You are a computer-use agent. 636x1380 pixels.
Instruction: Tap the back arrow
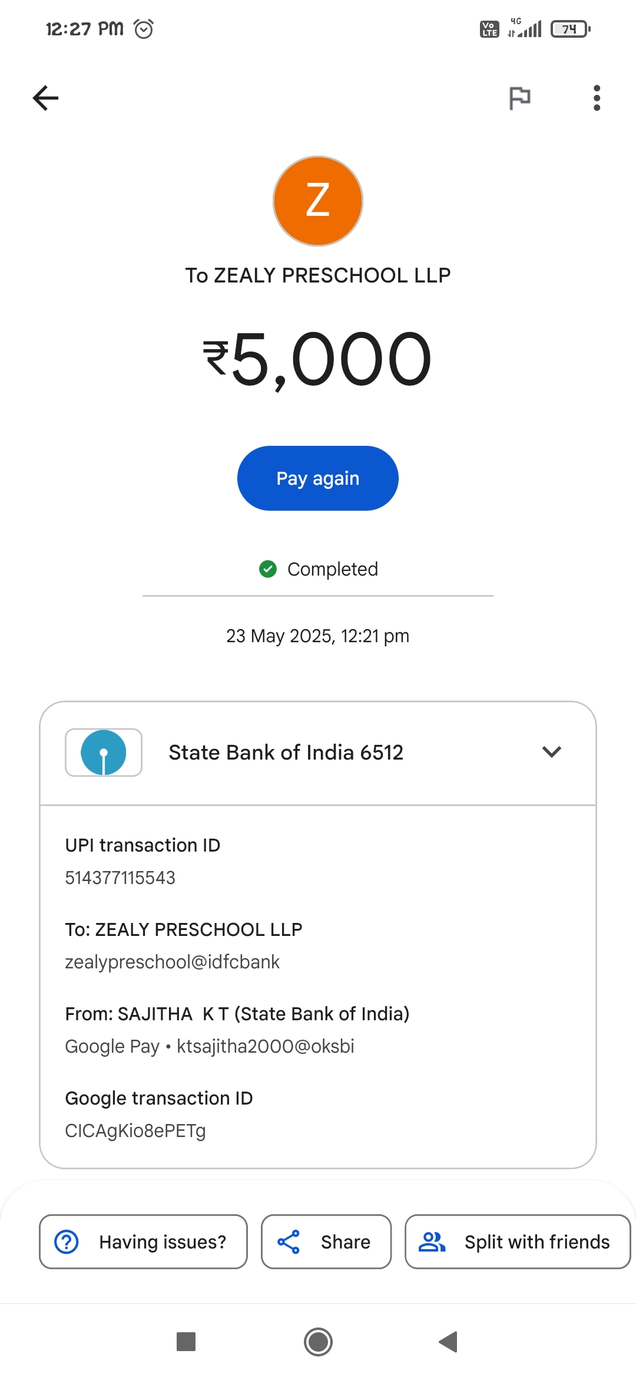46,98
